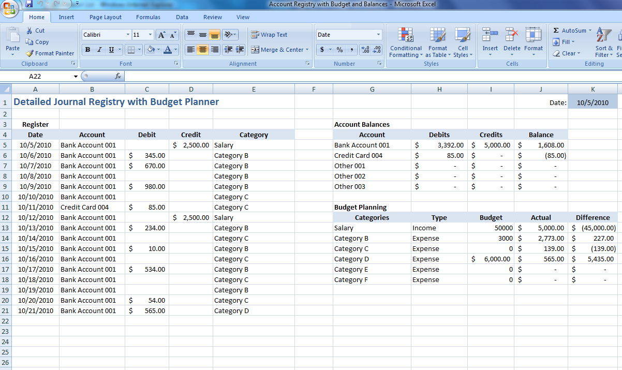The height and width of the screenshot is (370, 622).
Task: Toggle underline formatting
Action: click(x=111, y=50)
